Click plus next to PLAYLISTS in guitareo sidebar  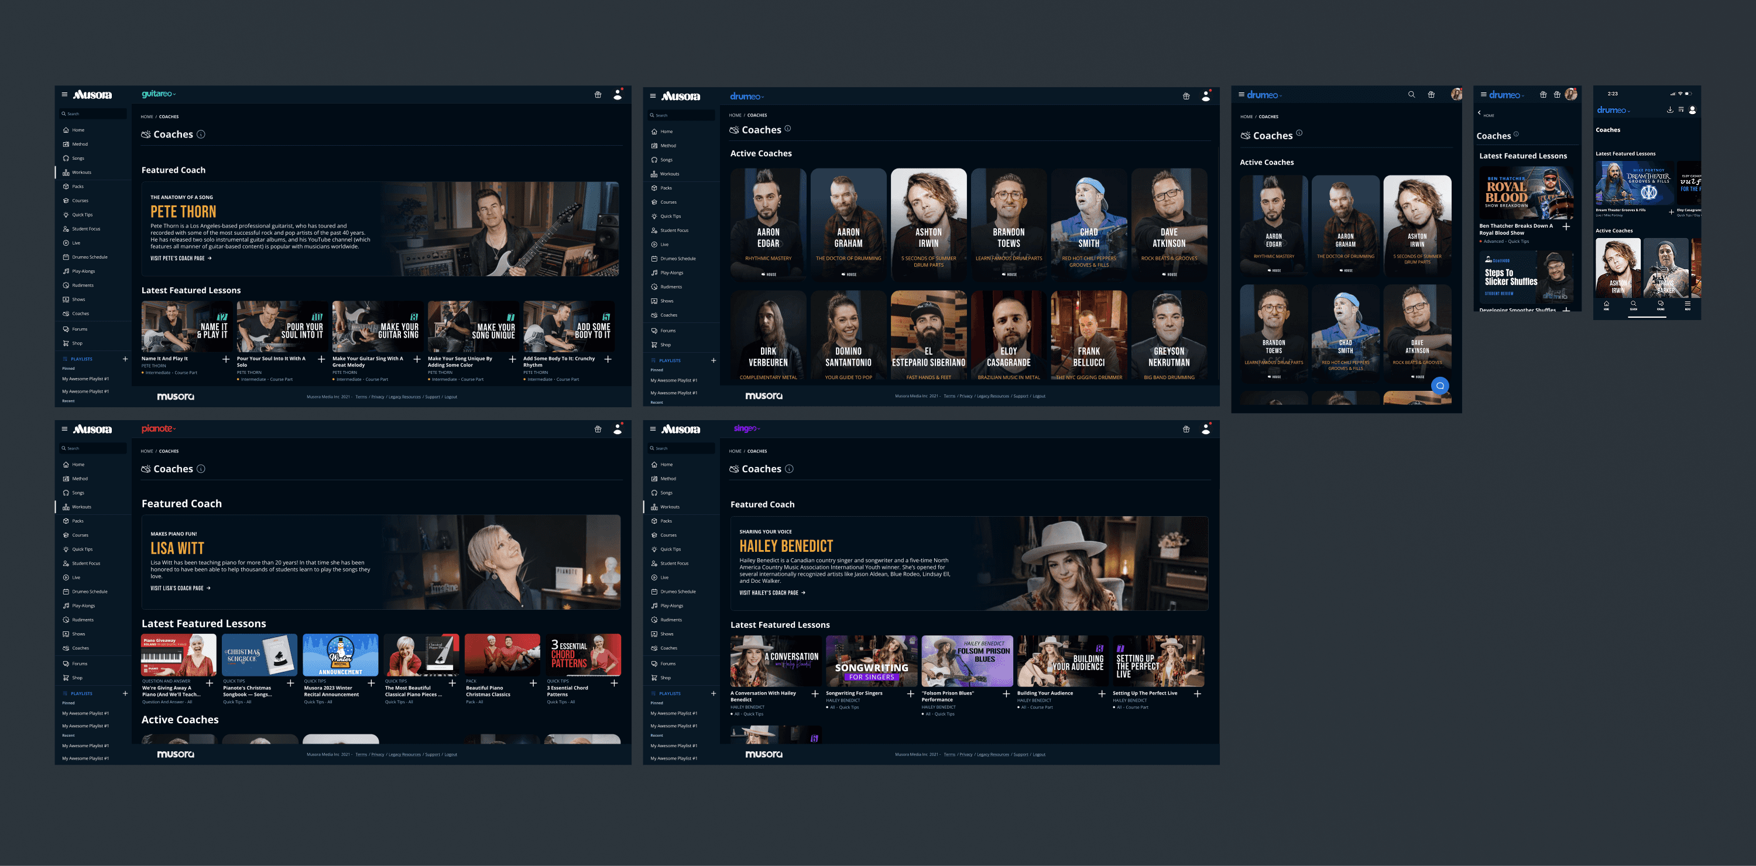pyautogui.click(x=125, y=358)
